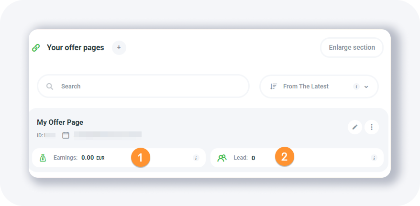Show the Earnings info tooltip icon
Image resolution: width=420 pixels, height=206 pixels.
pos(196,158)
